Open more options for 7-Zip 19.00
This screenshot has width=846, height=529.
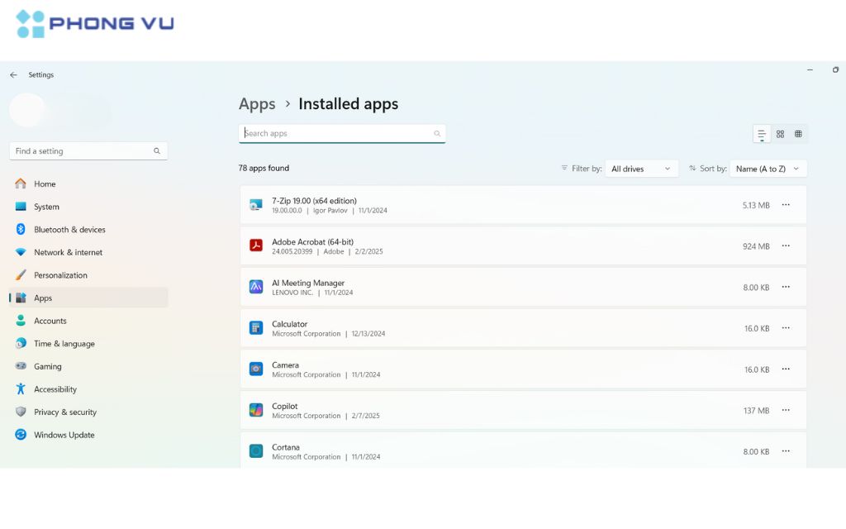(x=786, y=205)
